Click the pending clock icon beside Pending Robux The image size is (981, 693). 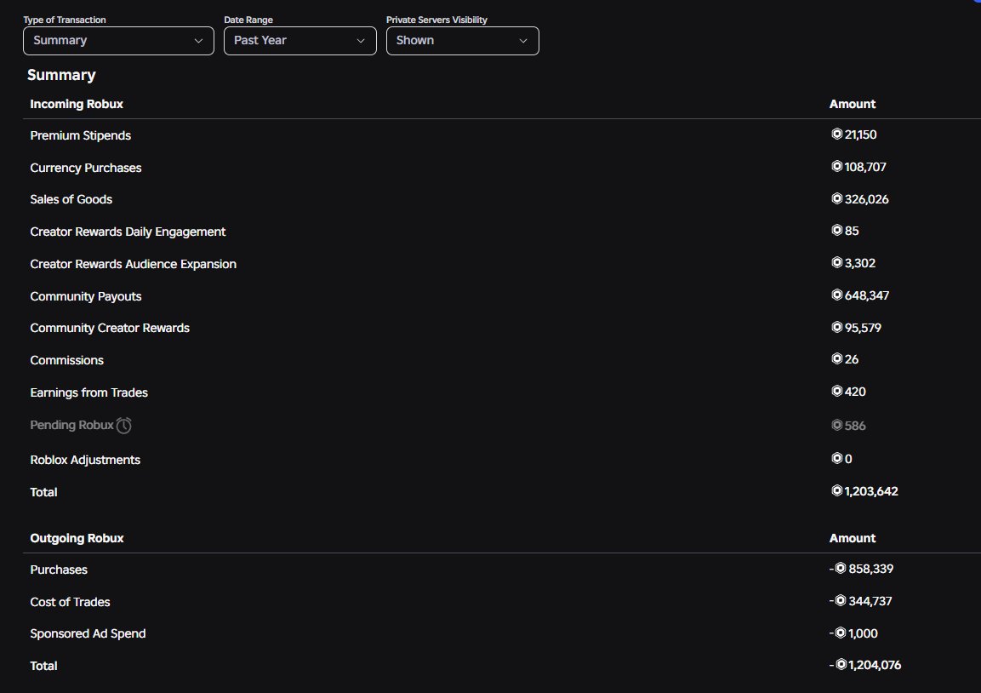coord(124,426)
